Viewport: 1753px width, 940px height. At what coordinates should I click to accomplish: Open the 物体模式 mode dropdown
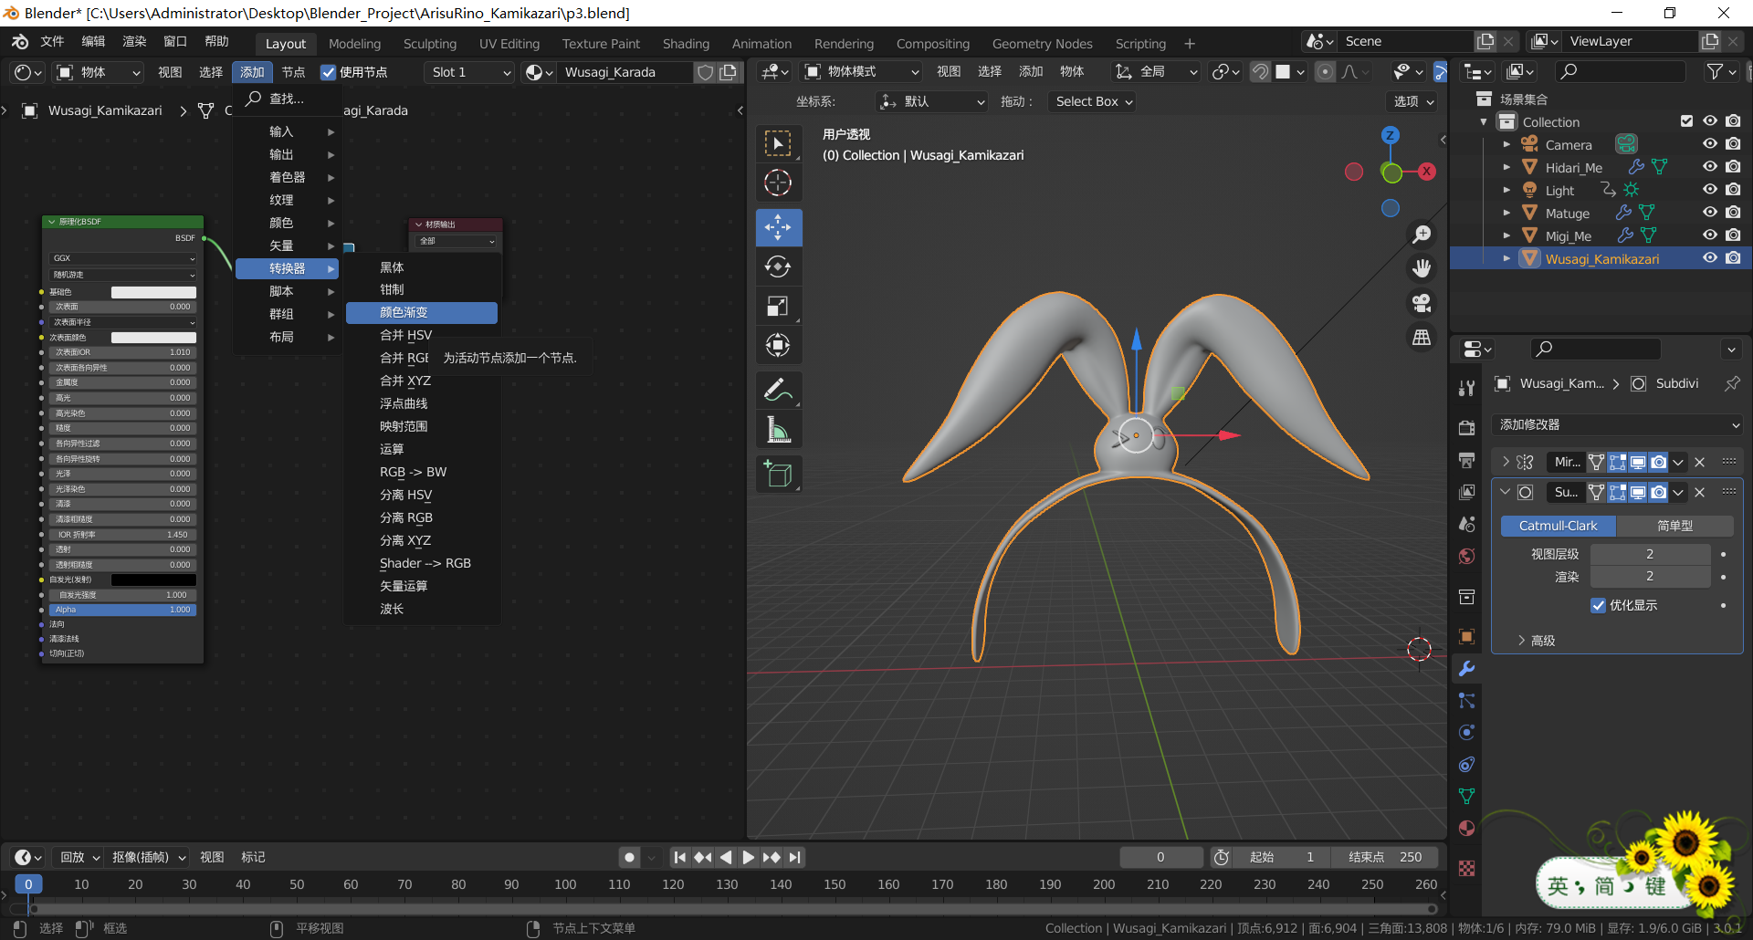pos(862,71)
